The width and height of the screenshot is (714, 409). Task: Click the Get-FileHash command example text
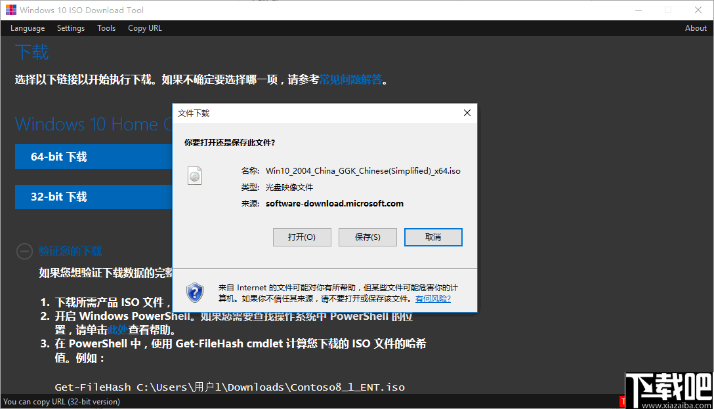click(230, 387)
